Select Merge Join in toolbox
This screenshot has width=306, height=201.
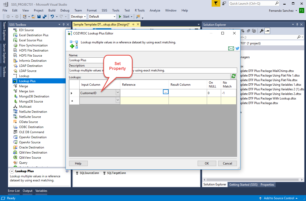(x=27, y=91)
